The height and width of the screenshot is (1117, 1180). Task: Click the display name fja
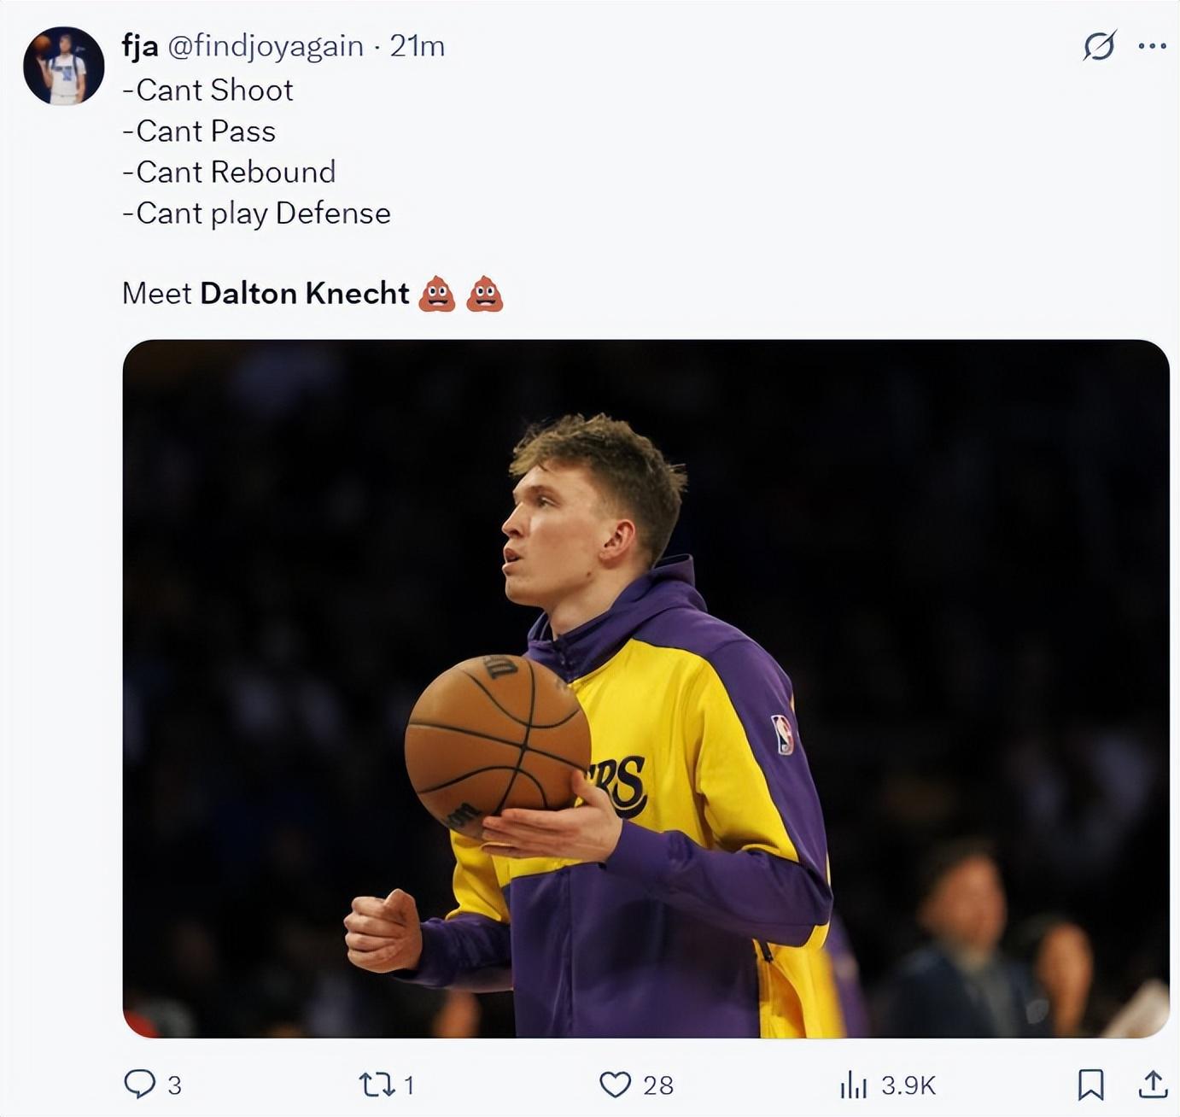click(x=140, y=46)
